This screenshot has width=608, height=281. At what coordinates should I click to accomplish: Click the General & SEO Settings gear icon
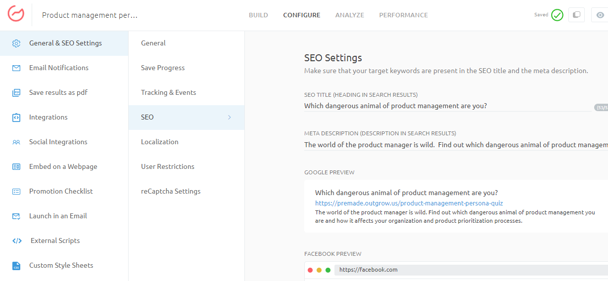[16, 43]
